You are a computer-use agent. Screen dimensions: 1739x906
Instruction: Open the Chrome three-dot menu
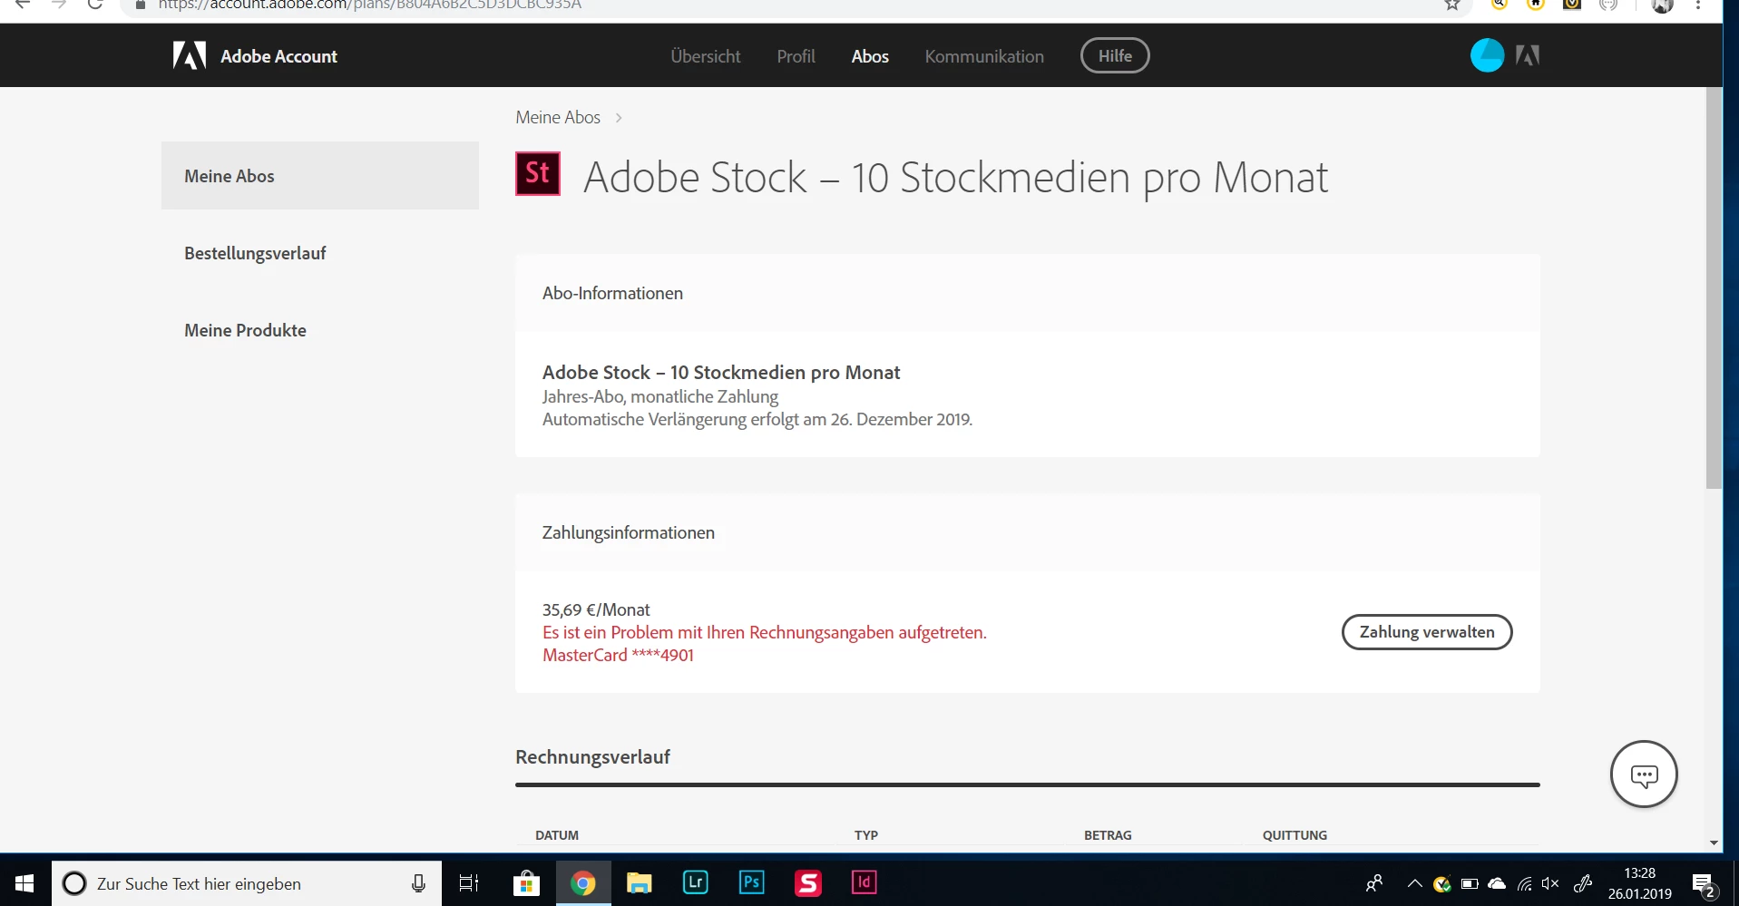click(1698, 5)
